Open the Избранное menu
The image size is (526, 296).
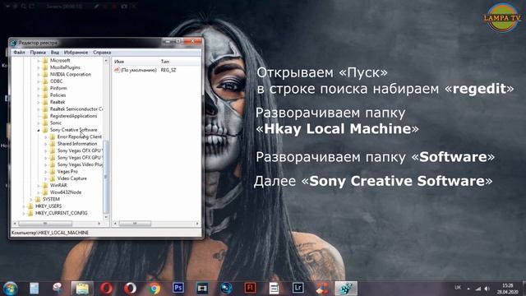76,53
